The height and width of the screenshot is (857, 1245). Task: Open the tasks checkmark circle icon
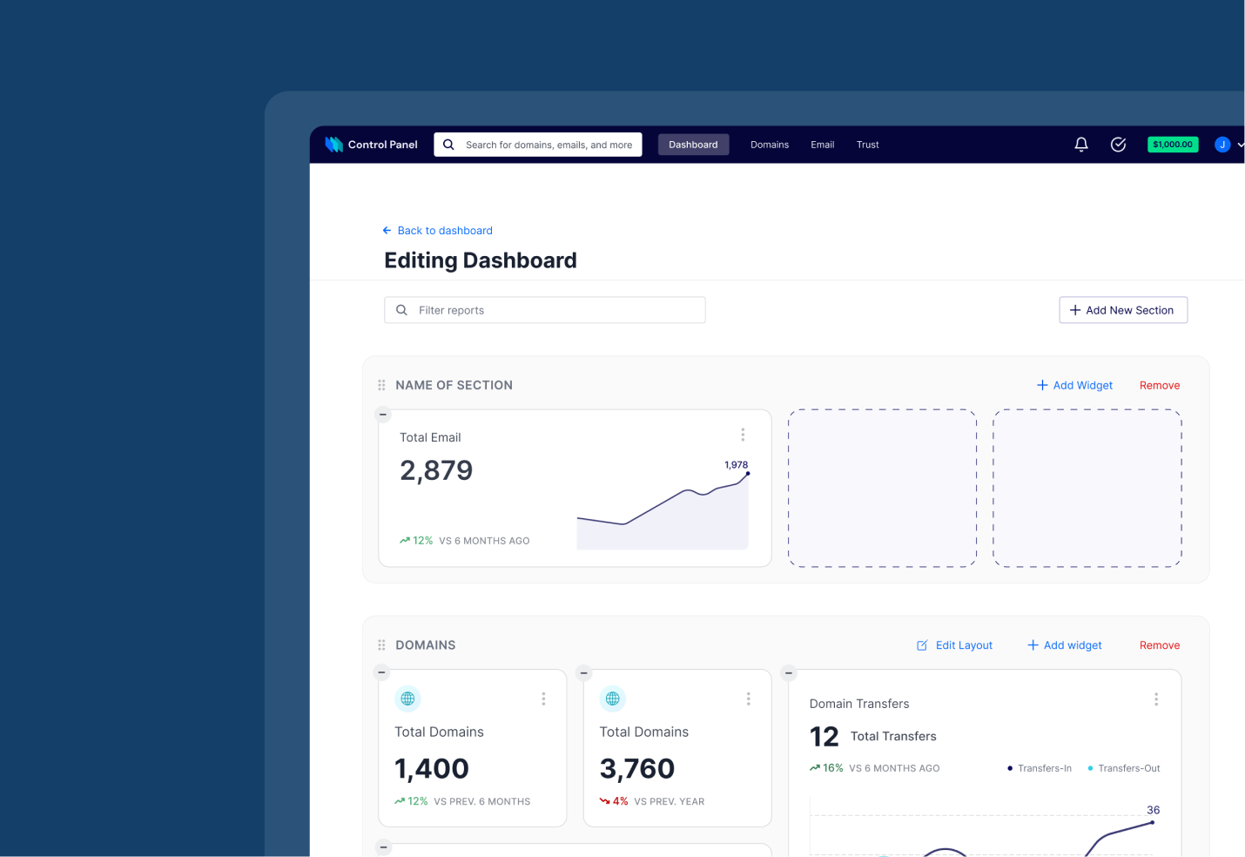coord(1119,145)
